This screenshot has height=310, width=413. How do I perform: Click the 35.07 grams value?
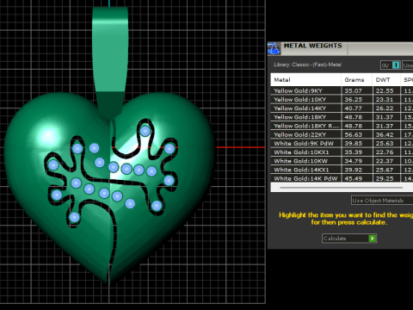click(x=353, y=90)
